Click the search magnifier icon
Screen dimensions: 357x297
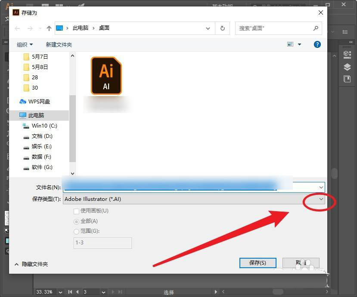click(x=316, y=28)
